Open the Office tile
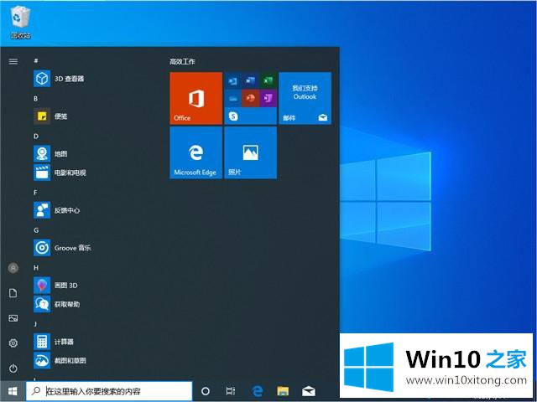Screen dimensions: 537x402 tap(196, 98)
